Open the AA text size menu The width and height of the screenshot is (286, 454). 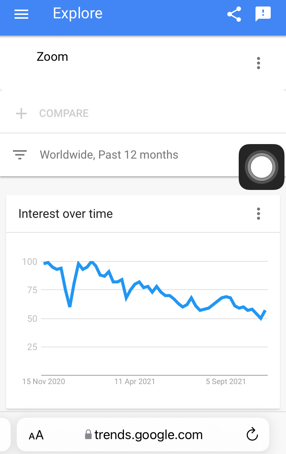click(36, 435)
